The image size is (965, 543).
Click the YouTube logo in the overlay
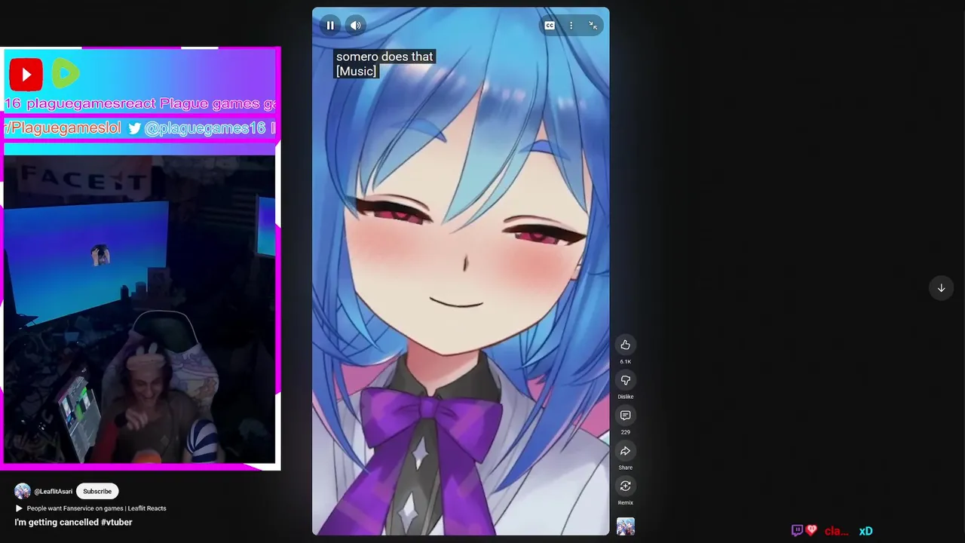tap(26, 75)
